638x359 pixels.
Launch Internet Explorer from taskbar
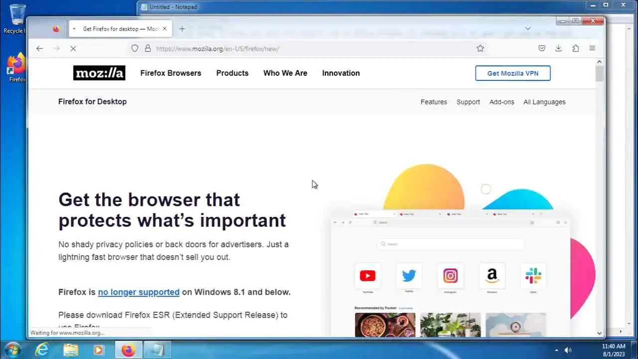point(42,350)
